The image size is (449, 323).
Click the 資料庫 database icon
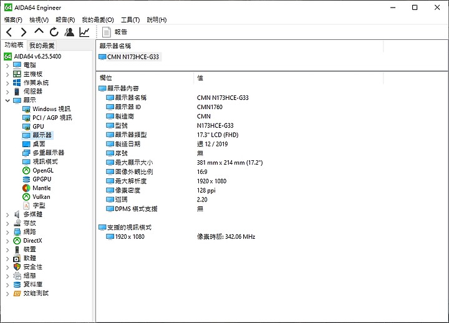(x=17, y=284)
